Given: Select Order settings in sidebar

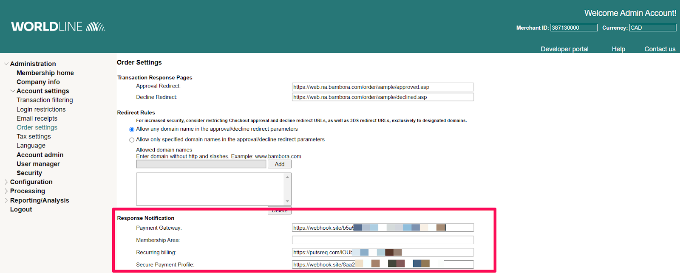Looking at the screenshot, I should [x=37, y=127].
